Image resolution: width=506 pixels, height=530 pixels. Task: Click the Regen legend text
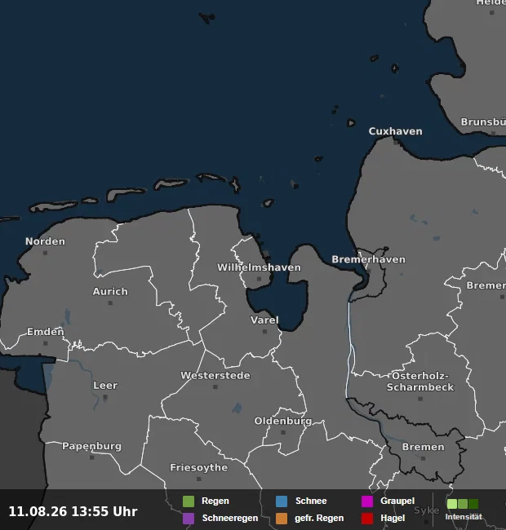coord(215,501)
